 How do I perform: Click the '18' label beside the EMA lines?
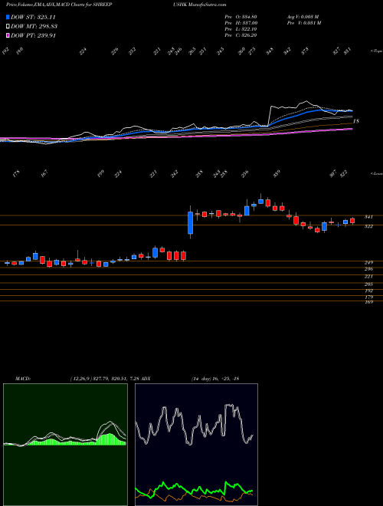[x=356, y=121]
